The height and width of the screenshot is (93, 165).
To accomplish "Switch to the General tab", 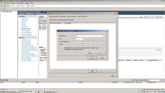I will pyautogui.click(x=51, y=16).
